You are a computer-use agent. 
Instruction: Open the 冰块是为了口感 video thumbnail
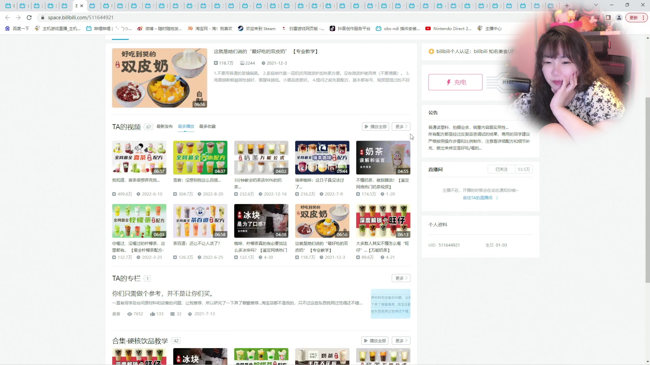click(x=261, y=221)
